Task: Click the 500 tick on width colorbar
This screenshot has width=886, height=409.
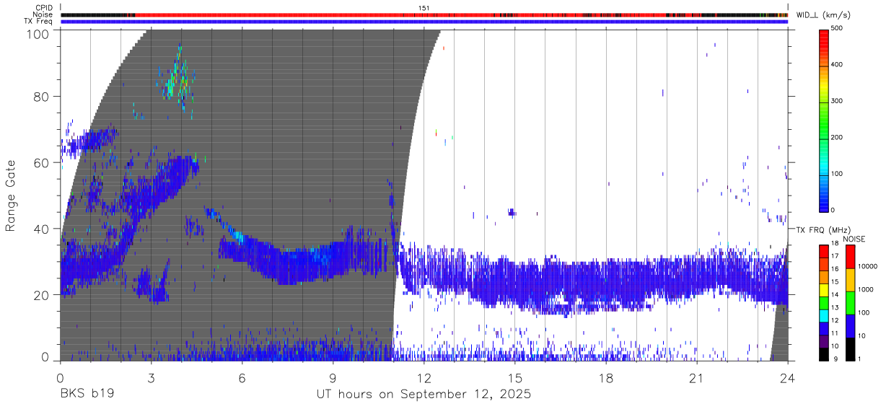Action: pos(837,29)
